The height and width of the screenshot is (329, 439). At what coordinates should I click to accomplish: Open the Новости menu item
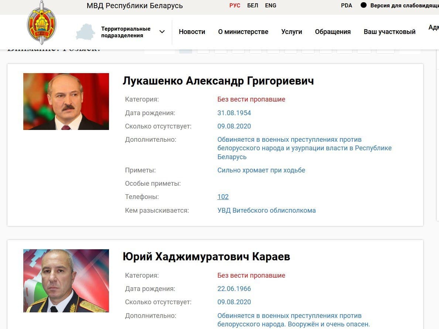(192, 32)
